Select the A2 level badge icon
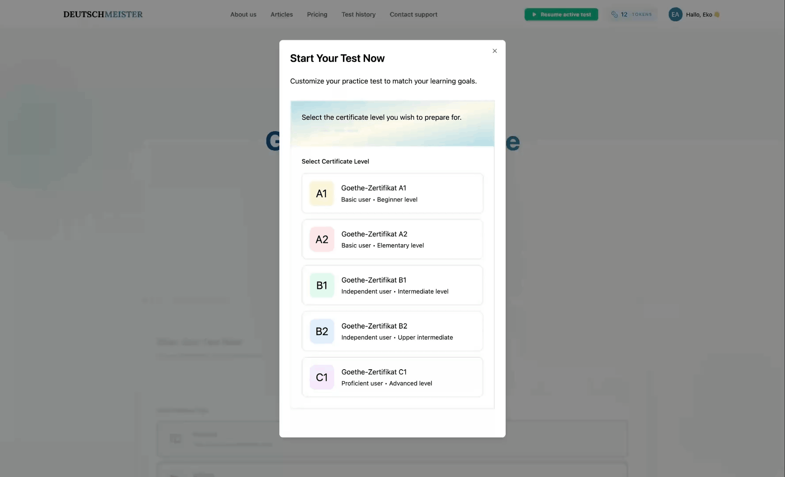Screen dimensions: 785x477 point(322,239)
